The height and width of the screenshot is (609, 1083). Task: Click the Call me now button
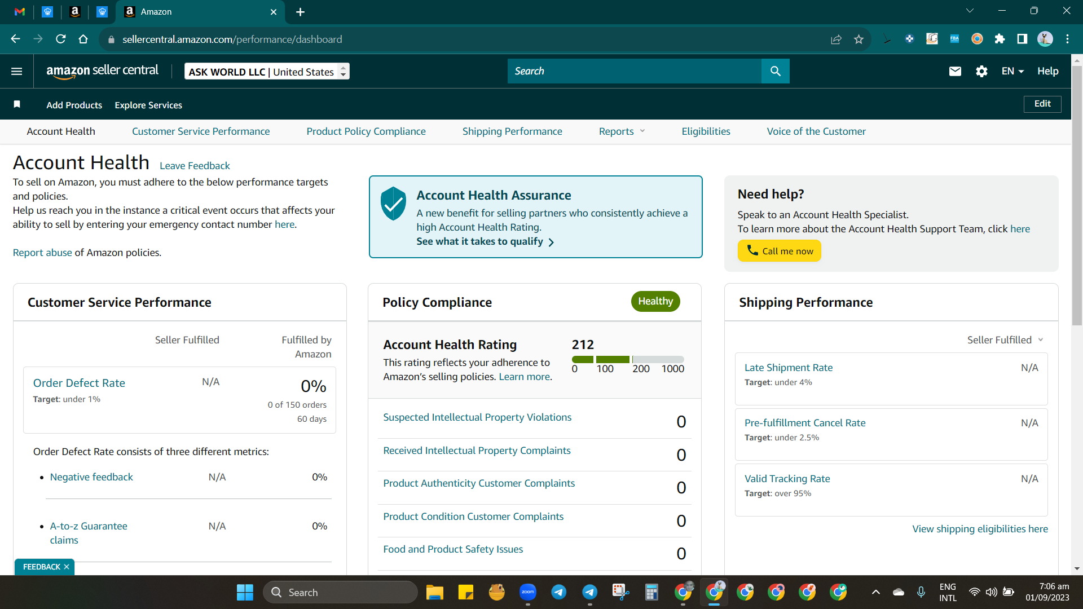pyautogui.click(x=779, y=251)
